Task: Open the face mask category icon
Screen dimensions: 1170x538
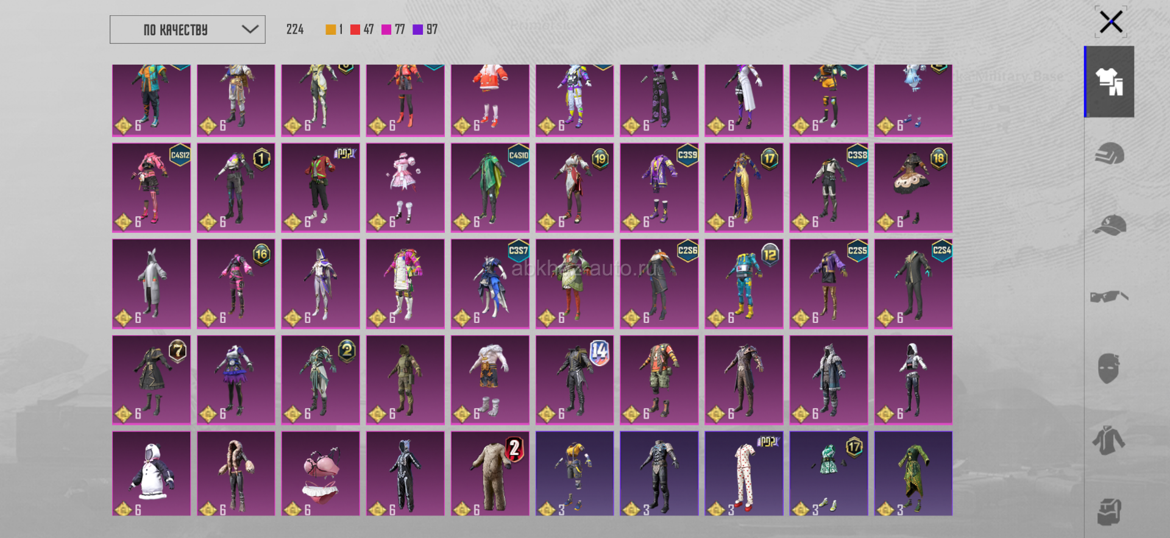Action: [x=1109, y=368]
